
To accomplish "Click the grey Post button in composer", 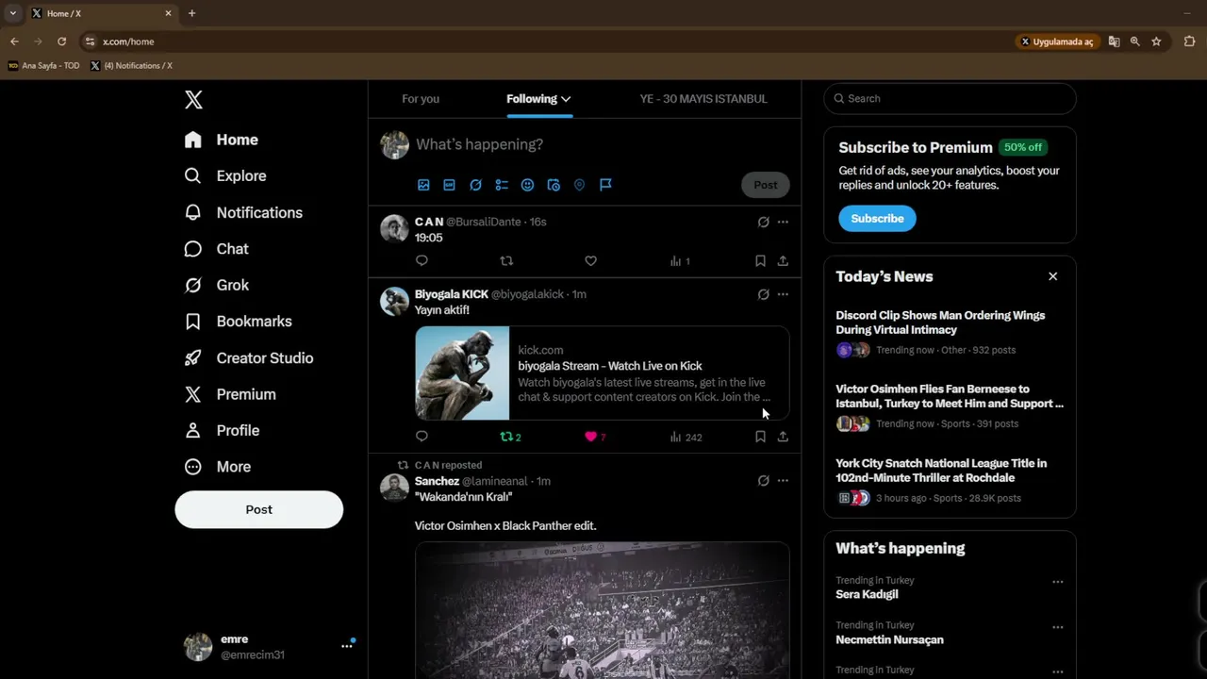I will (x=765, y=185).
